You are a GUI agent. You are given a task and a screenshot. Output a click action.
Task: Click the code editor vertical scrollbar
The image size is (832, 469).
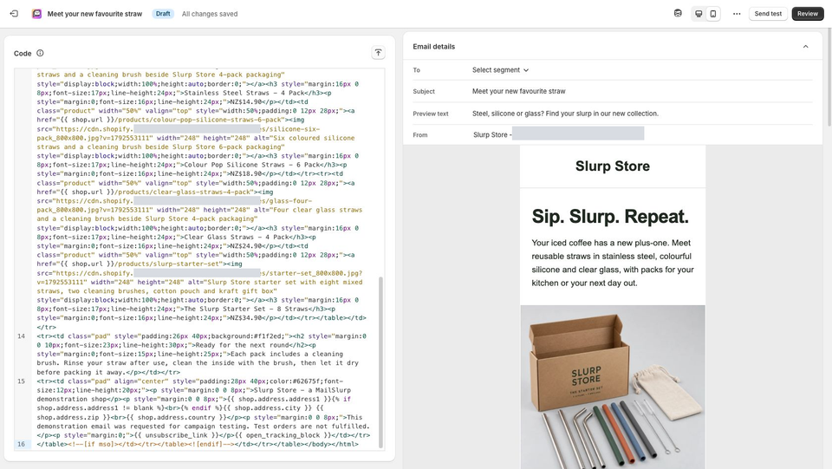coord(380,362)
